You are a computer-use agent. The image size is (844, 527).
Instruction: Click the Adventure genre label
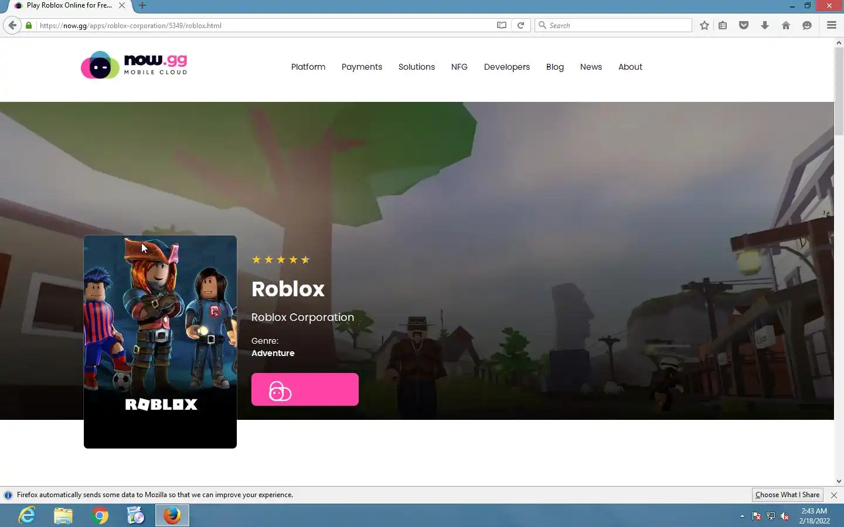[273, 353]
